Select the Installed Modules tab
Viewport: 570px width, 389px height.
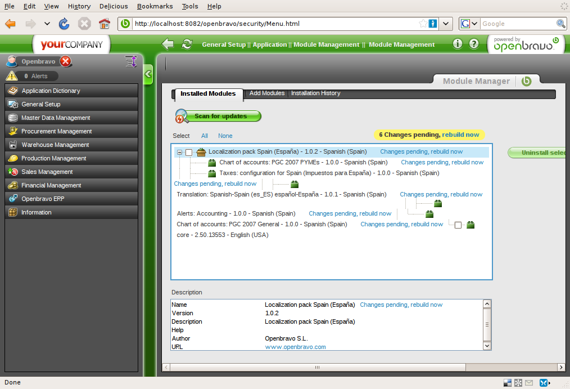pyautogui.click(x=208, y=93)
